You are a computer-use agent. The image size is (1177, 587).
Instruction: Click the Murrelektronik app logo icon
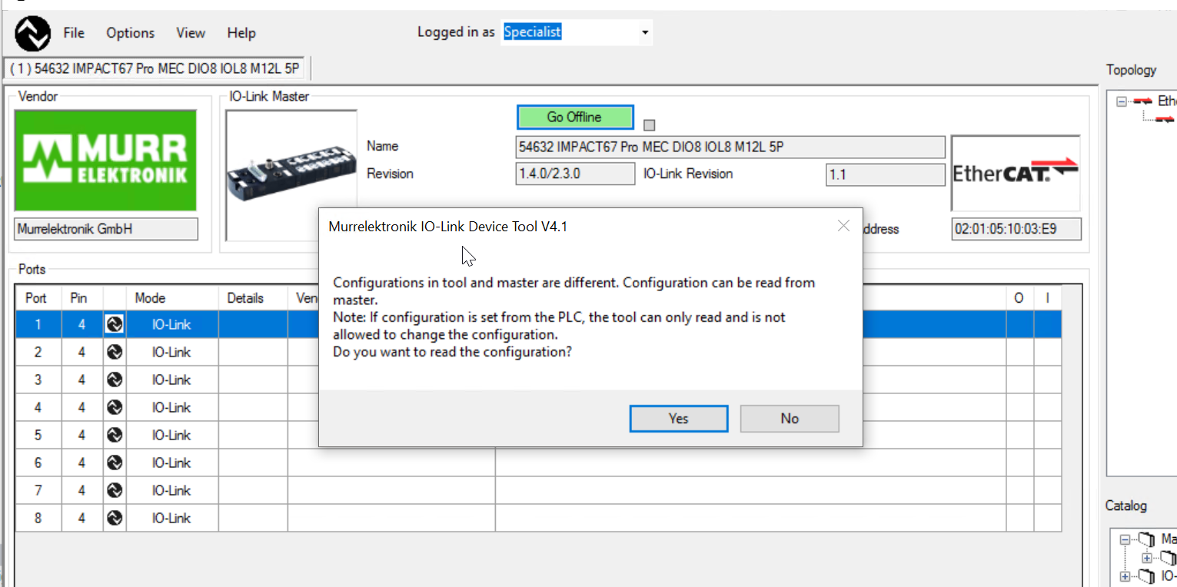tap(33, 34)
